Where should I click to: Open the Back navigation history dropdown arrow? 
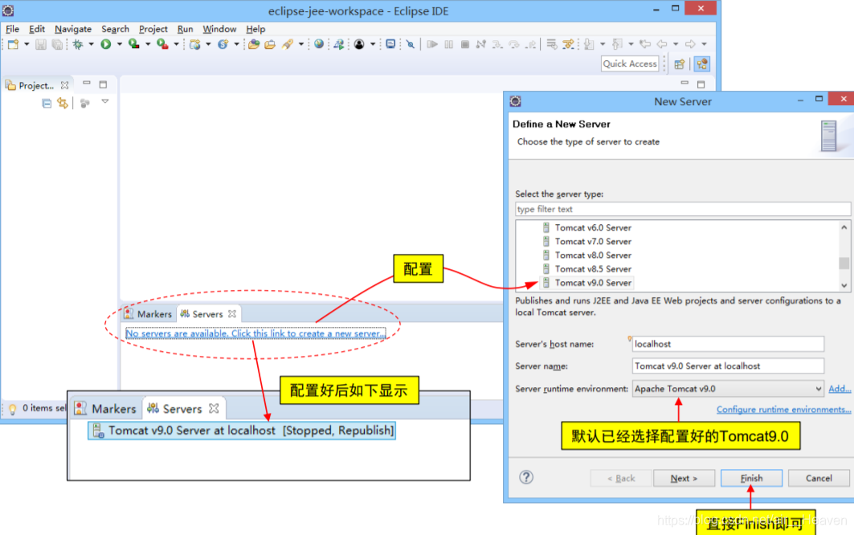[676, 44]
